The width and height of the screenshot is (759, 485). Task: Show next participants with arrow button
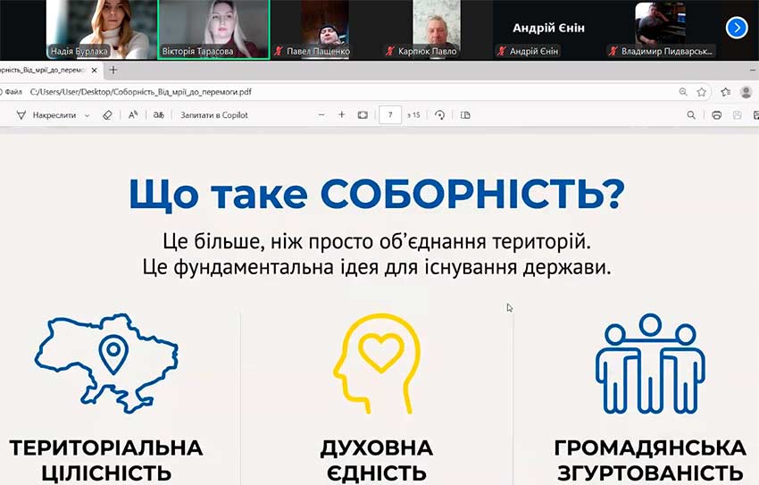coord(737,28)
